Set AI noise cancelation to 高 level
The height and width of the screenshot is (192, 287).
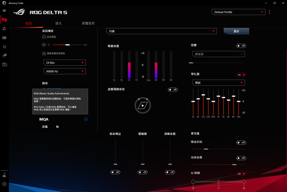click(244, 182)
